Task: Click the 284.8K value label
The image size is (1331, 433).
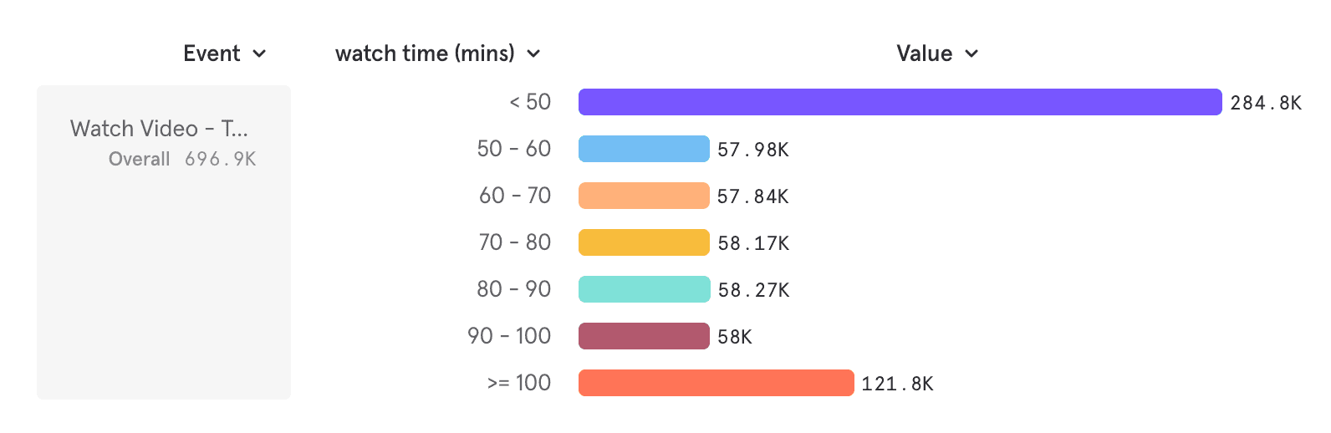Action: tap(1266, 103)
